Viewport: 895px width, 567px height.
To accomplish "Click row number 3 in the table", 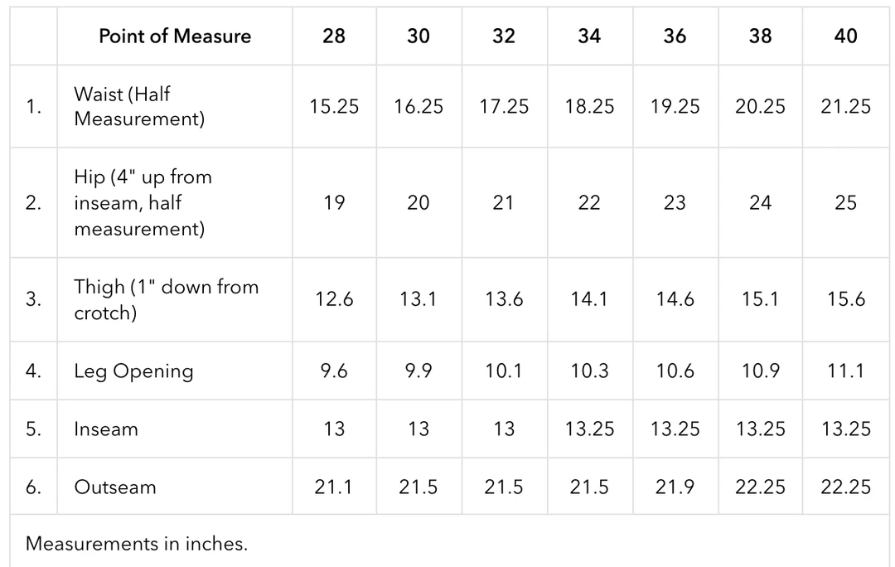I will pyautogui.click(x=33, y=299).
